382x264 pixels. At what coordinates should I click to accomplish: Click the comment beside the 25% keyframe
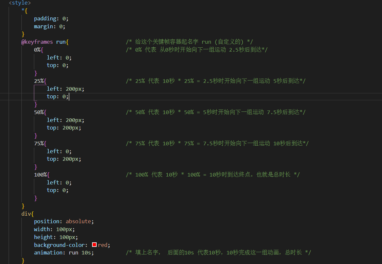pyautogui.click(x=216, y=81)
